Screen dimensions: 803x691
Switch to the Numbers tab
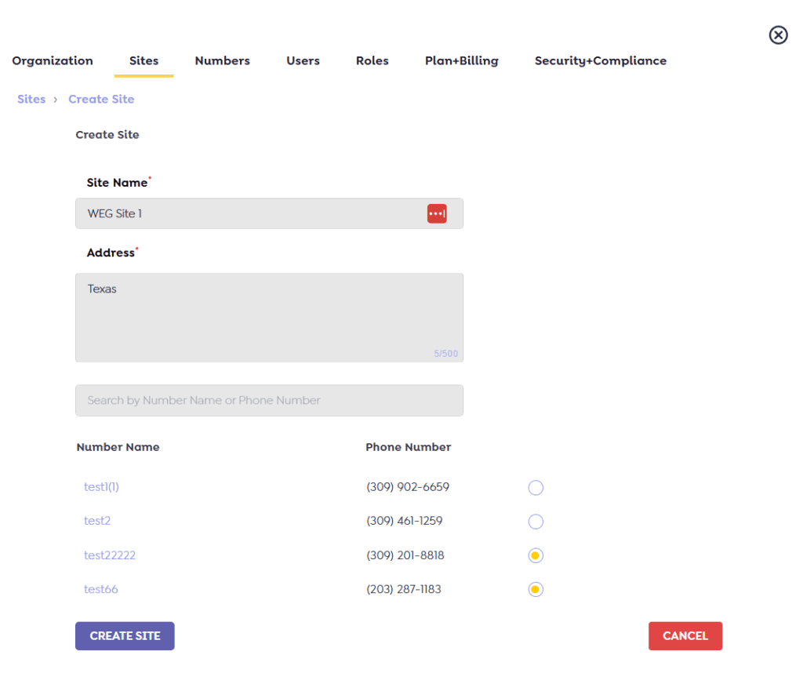point(222,60)
